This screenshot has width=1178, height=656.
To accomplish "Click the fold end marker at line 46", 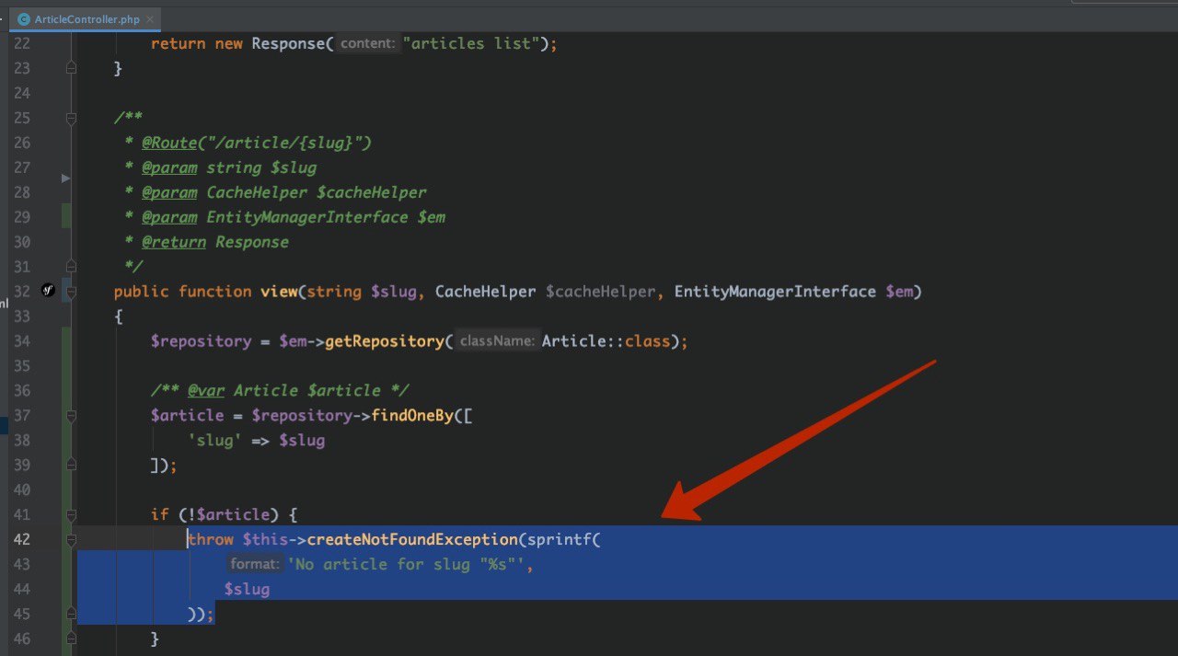I will (x=71, y=639).
